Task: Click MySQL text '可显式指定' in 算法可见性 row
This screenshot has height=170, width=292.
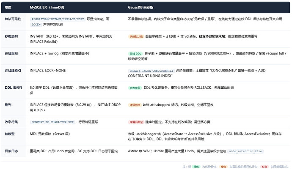Action: tap(95, 19)
